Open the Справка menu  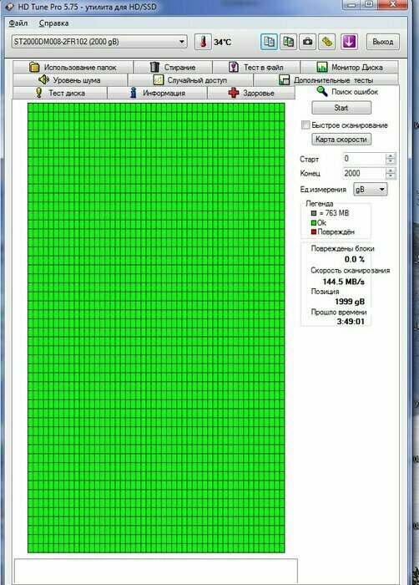tap(53, 23)
